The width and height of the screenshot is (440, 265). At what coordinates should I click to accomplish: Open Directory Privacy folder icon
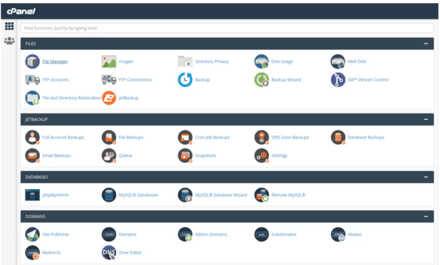tap(185, 61)
